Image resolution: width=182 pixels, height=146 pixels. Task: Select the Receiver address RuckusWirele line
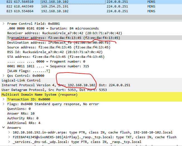tap(64, 33)
